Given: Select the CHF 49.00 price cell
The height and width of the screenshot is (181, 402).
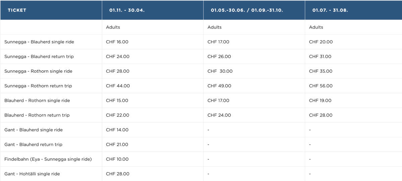Looking at the screenshot, I should coord(219,86).
